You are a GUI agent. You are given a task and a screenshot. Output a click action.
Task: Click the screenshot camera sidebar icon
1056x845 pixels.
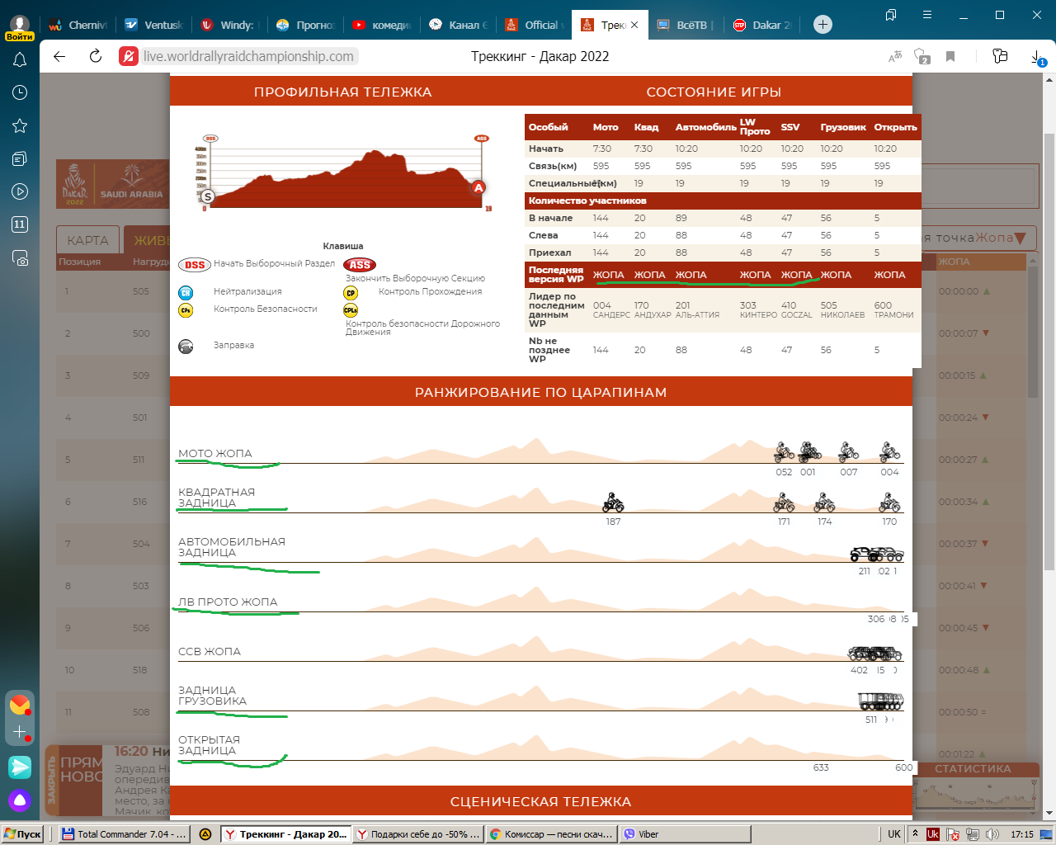20,257
